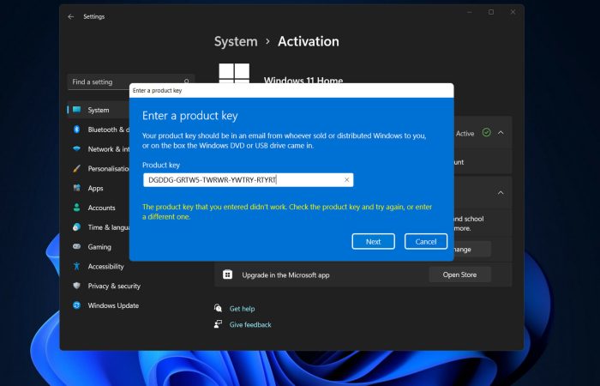Click the Accessibility figure icon
Viewport: 600px width, 386px height.
click(76, 266)
